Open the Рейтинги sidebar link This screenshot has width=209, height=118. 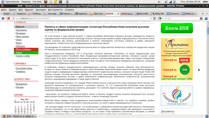click(20, 46)
